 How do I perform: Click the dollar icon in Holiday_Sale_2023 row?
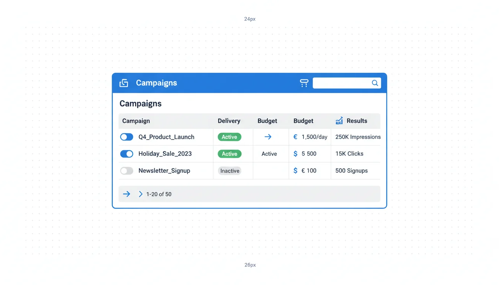point(296,154)
